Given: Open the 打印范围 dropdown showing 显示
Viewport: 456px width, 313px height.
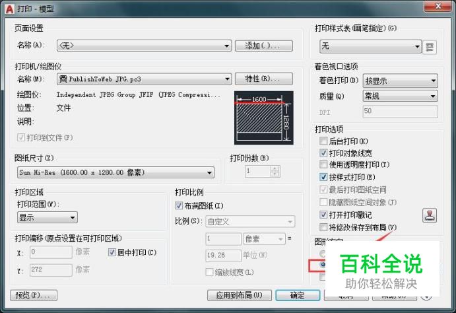Looking at the screenshot, I should (x=48, y=217).
